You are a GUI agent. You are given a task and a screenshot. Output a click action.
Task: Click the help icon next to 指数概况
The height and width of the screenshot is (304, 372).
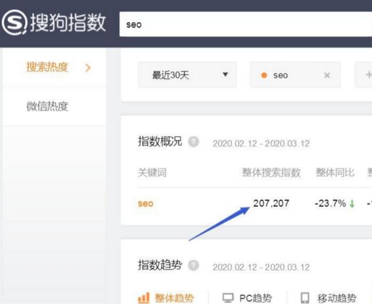tap(193, 141)
